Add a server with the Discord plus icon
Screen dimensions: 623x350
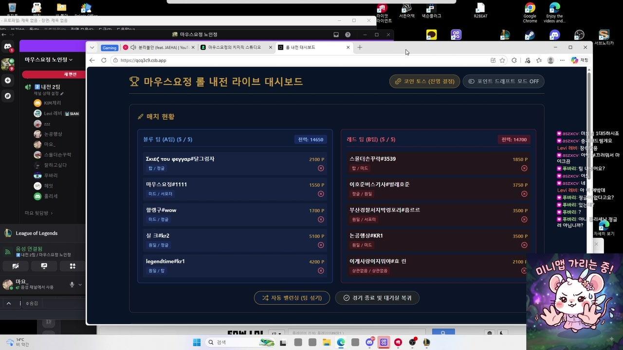tap(8, 80)
